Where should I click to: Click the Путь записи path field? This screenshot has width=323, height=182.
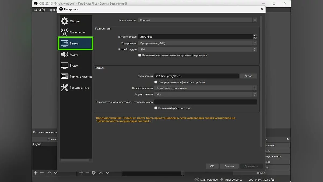[x=196, y=76]
